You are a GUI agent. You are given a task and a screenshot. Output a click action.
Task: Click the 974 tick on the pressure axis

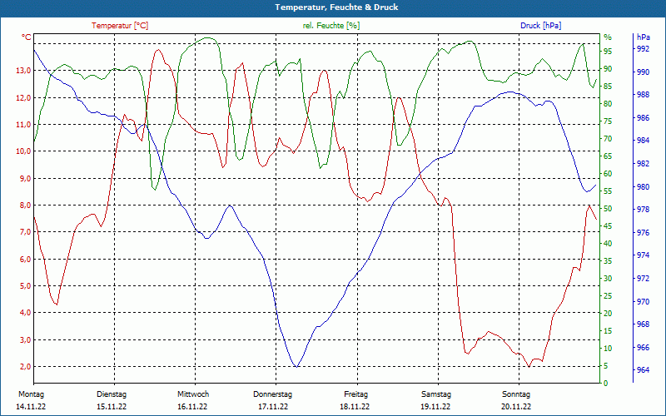(x=643, y=255)
